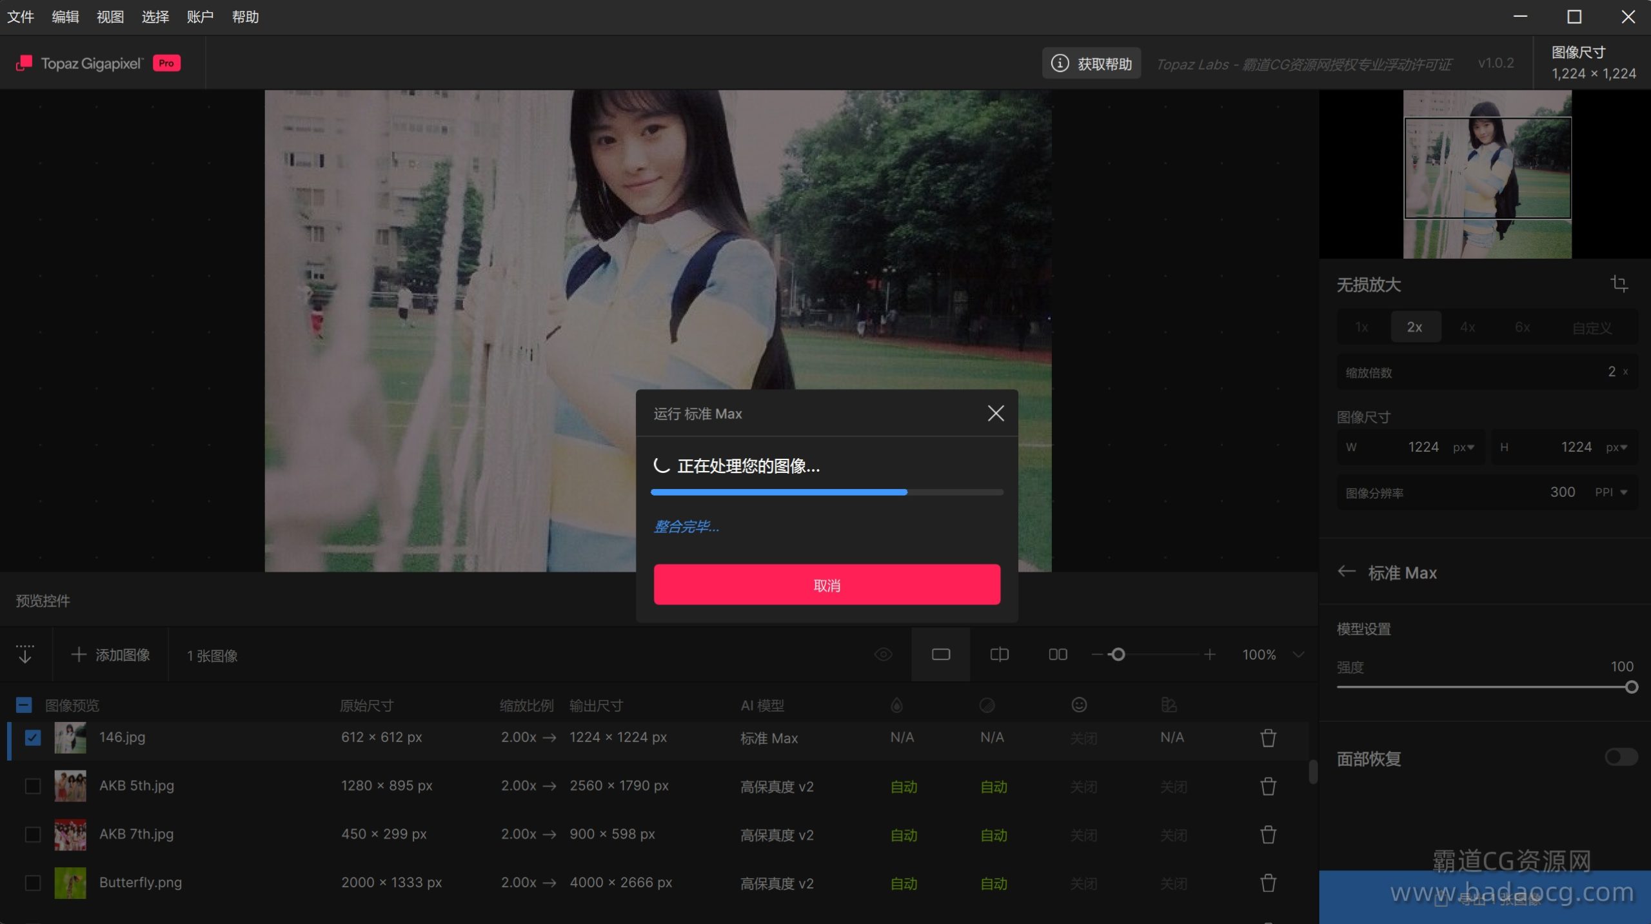The height and width of the screenshot is (924, 1651).
Task: Check the AKB 5th.jpg checkbox
Action: 32,786
